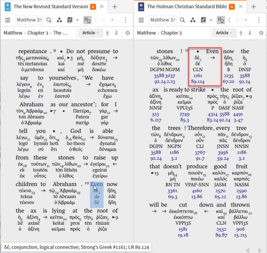This screenshot has width=267, height=253.
Task: Open visual filters in the NRSV panel
Action: pyautogui.click(x=59, y=20)
